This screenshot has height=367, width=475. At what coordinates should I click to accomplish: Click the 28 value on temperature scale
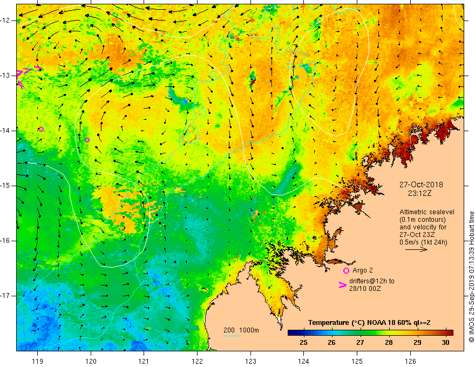pos(389,343)
